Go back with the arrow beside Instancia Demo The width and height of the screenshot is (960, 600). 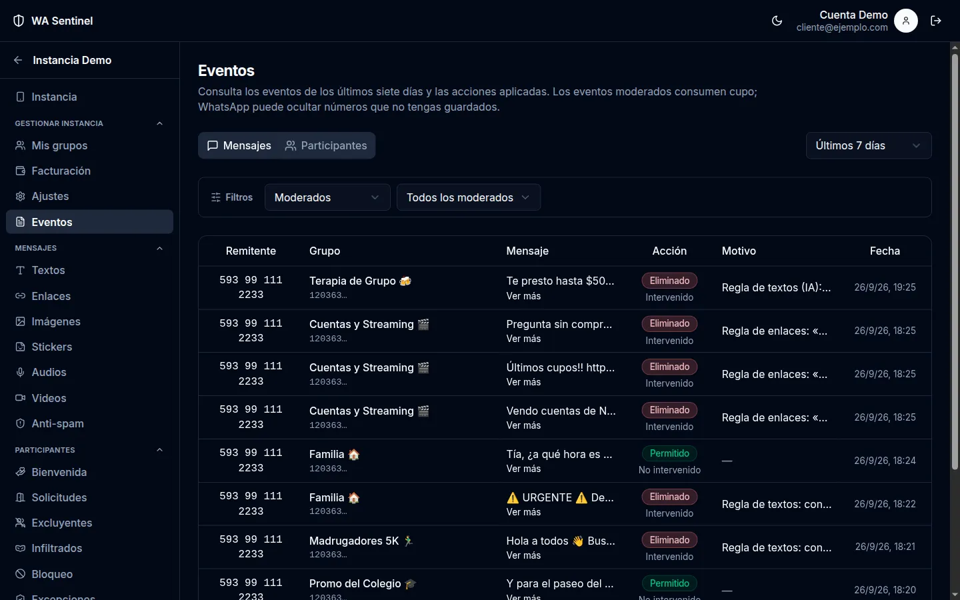coord(18,60)
